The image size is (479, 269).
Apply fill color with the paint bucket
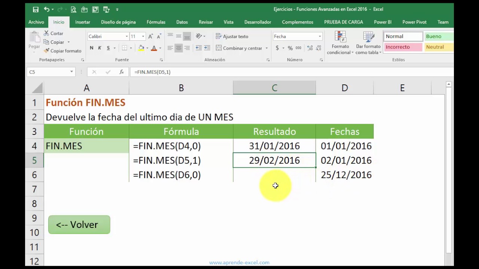141,48
